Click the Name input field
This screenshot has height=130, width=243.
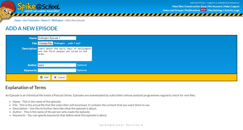[57, 38]
